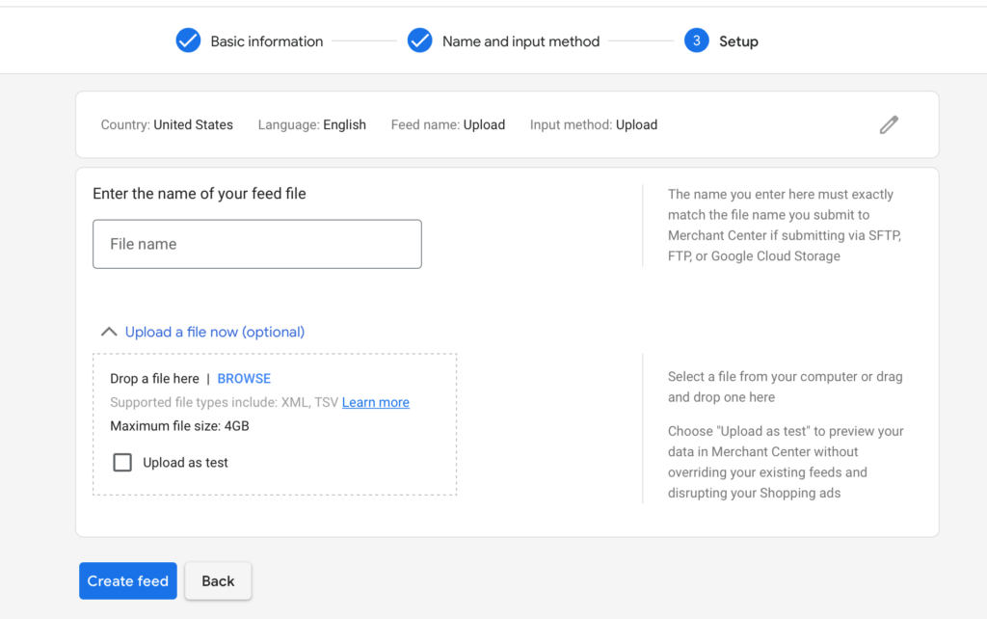Image resolution: width=987 pixels, height=619 pixels.
Task: Click the Create feed button
Action: [x=127, y=580]
